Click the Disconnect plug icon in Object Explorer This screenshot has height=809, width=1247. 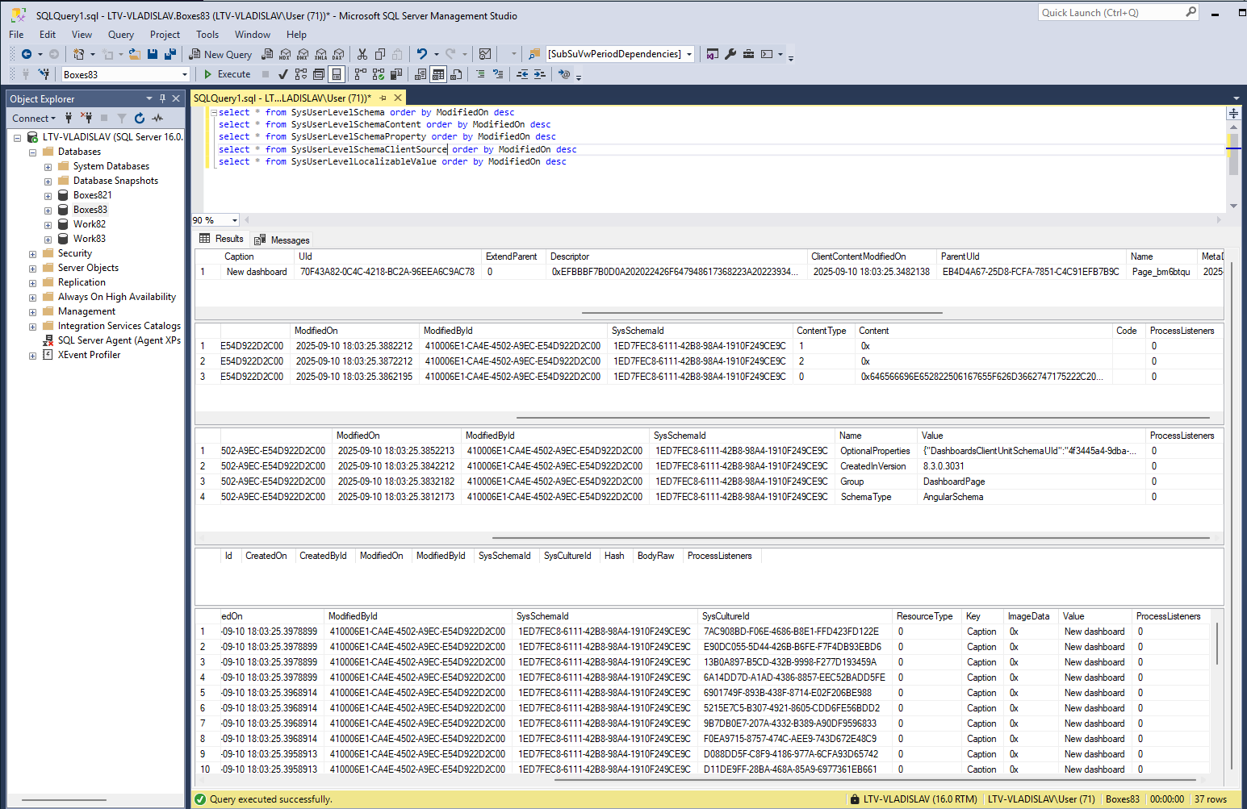(x=86, y=118)
